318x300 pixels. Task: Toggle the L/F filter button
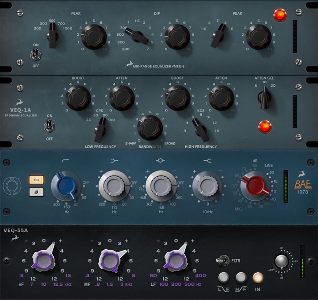pyautogui.click(x=223, y=277)
